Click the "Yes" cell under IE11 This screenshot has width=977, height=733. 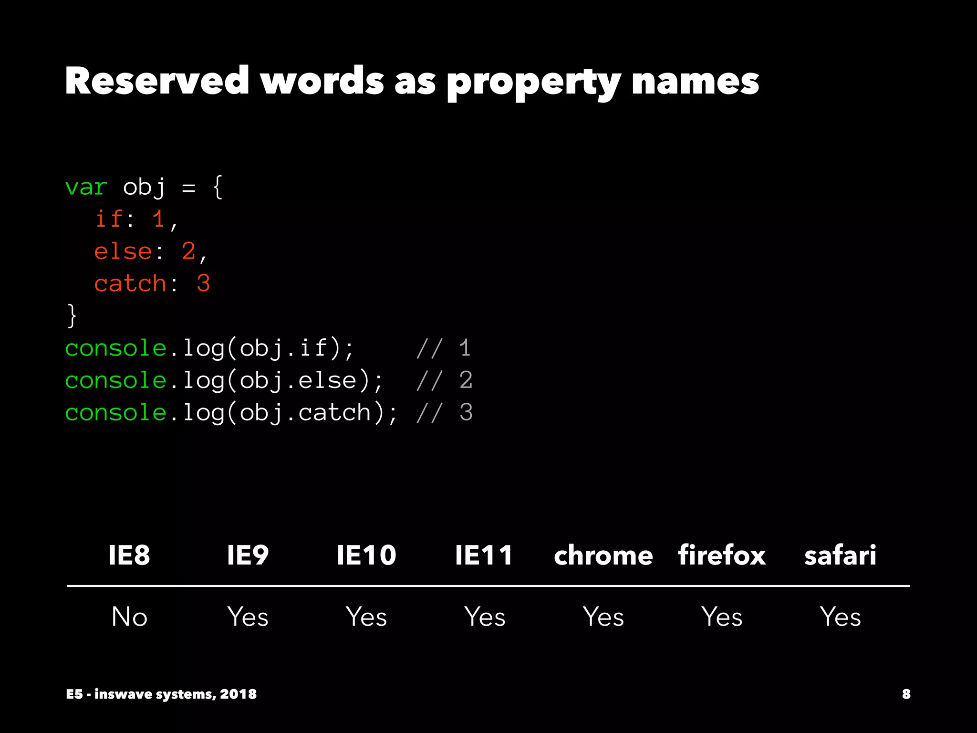click(x=485, y=616)
